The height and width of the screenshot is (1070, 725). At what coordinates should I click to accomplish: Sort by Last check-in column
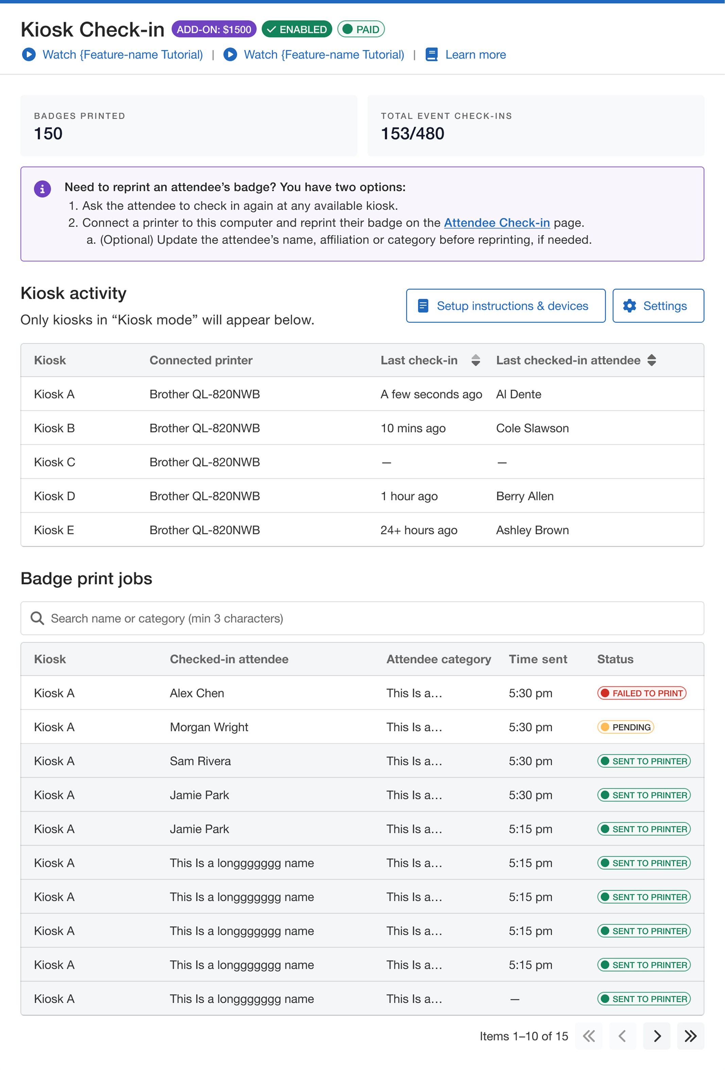pos(476,360)
